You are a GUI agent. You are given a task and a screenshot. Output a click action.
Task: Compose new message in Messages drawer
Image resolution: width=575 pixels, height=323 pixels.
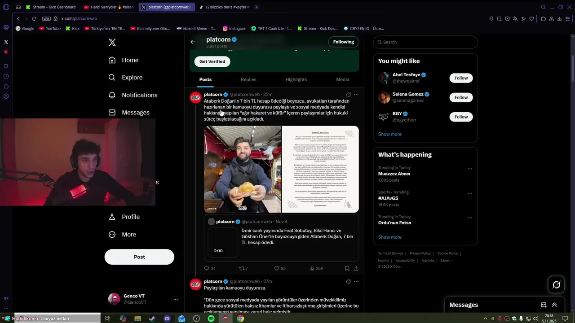click(544, 305)
